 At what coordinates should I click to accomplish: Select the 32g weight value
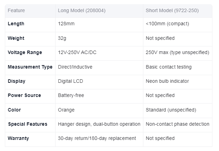pyautogui.click(x=62, y=38)
